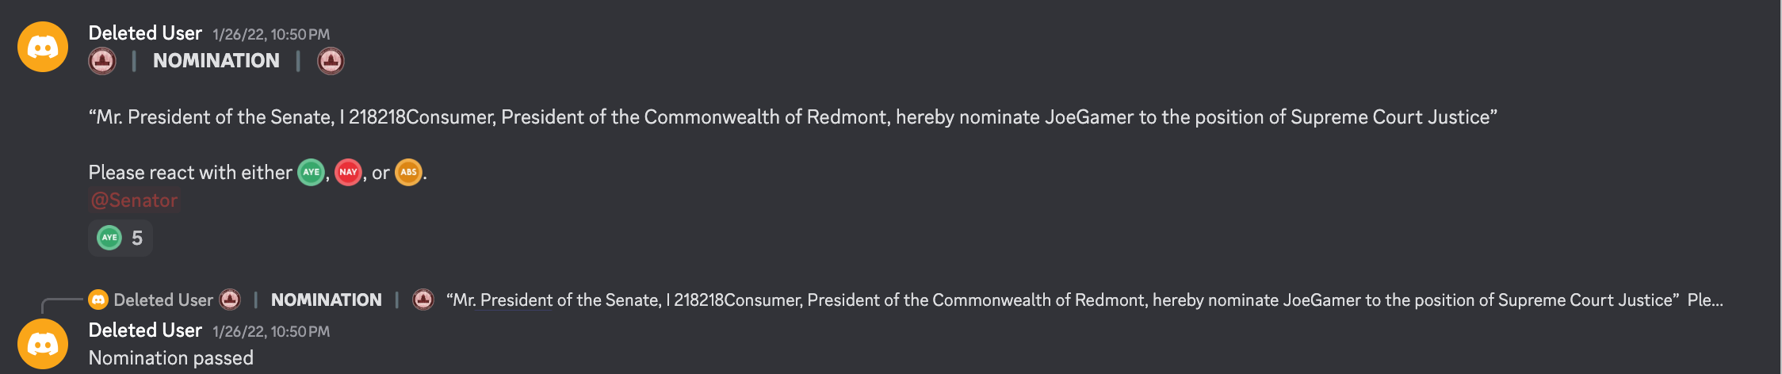
Task: Click the capitol emoji left of NOMINATION heading
Action: [102, 61]
